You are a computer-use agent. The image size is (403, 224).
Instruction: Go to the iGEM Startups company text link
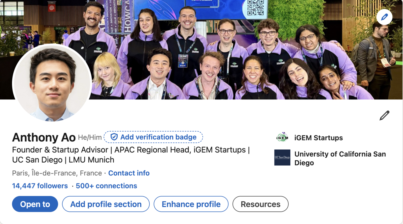click(318, 138)
